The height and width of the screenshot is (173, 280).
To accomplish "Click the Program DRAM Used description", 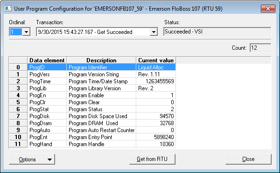I will pyautogui.click(x=101, y=123).
